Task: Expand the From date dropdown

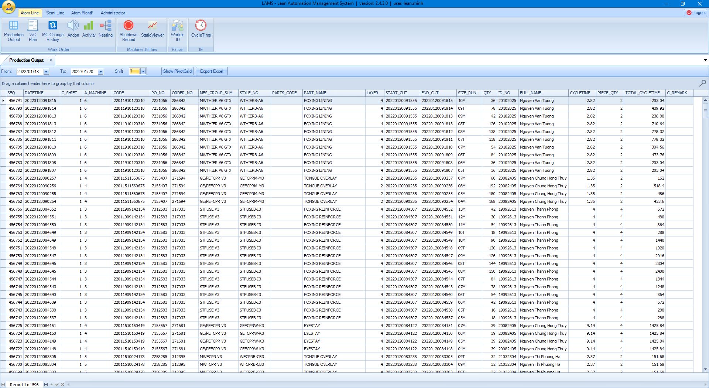Action: [x=47, y=72]
